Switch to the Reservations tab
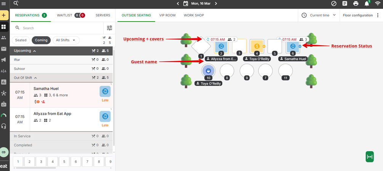The width and height of the screenshot is (383, 171). tap(30, 15)
